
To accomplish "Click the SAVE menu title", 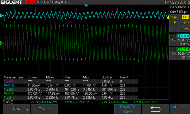I will (x=8, y=102).
